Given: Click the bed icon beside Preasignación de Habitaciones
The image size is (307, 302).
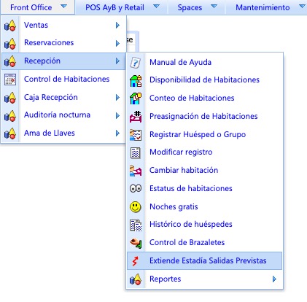Looking at the screenshot, I should point(136,117).
